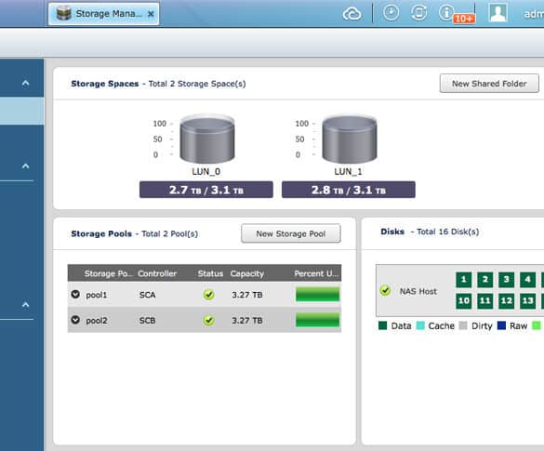Click New Shared Folder button
The height and width of the screenshot is (451, 544).
(489, 84)
